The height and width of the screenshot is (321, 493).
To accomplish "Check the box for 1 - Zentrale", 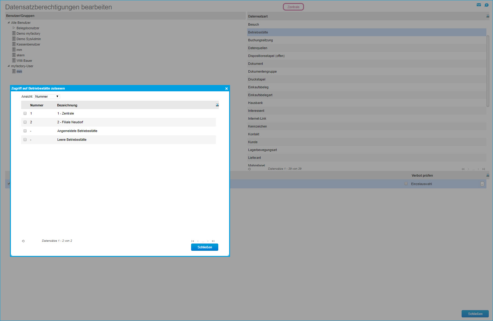I will (25, 113).
